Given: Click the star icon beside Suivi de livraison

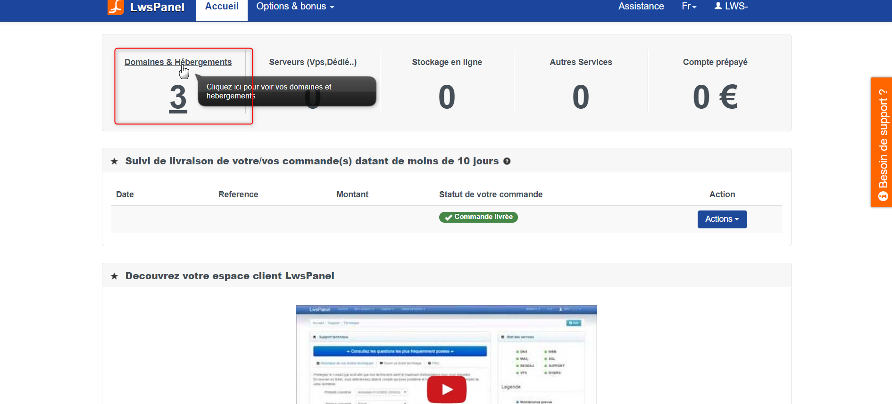Looking at the screenshot, I should click(114, 162).
